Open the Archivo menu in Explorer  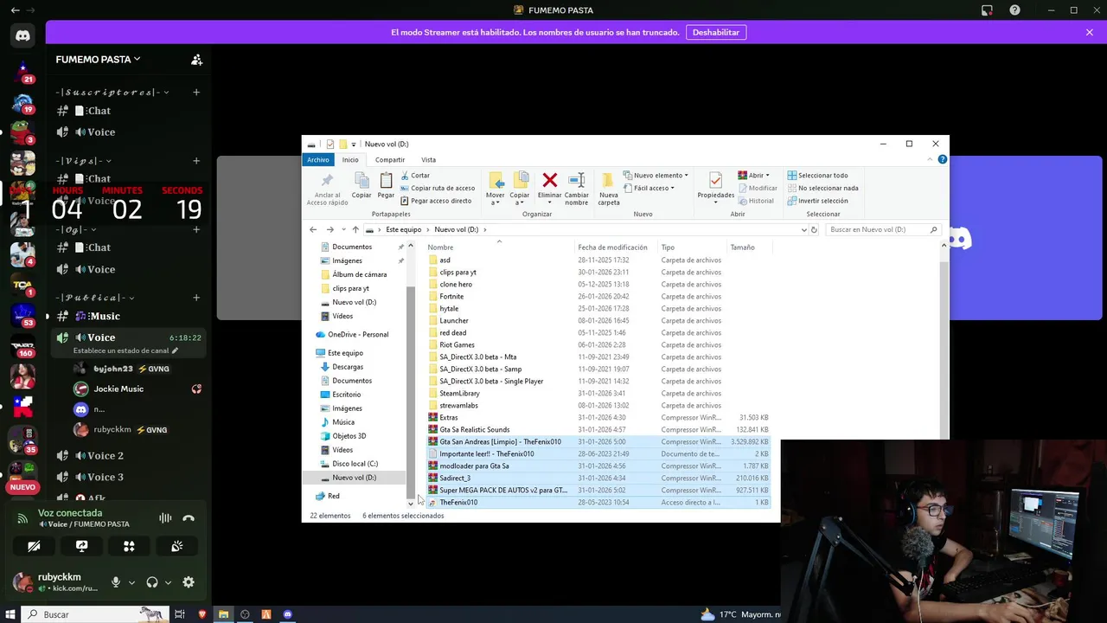pyautogui.click(x=317, y=159)
